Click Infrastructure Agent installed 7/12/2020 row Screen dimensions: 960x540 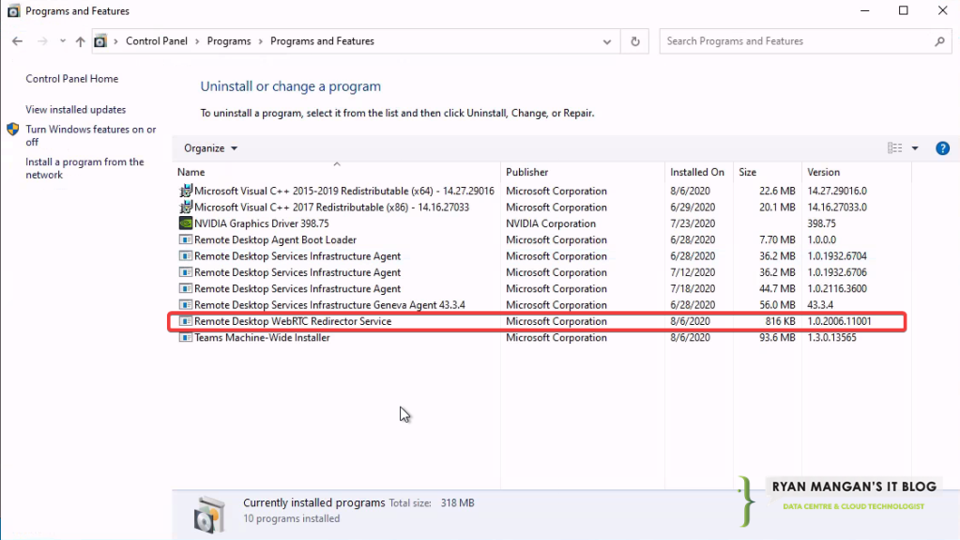tap(541, 272)
